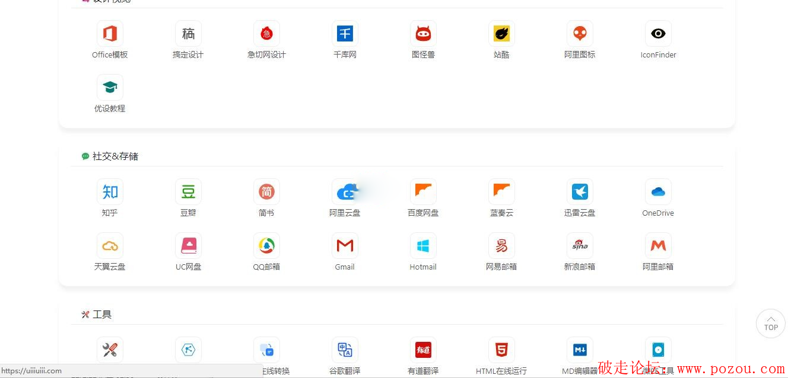This screenshot has width=788, height=378.
Task: Open the 知乎 icon
Action: (110, 192)
